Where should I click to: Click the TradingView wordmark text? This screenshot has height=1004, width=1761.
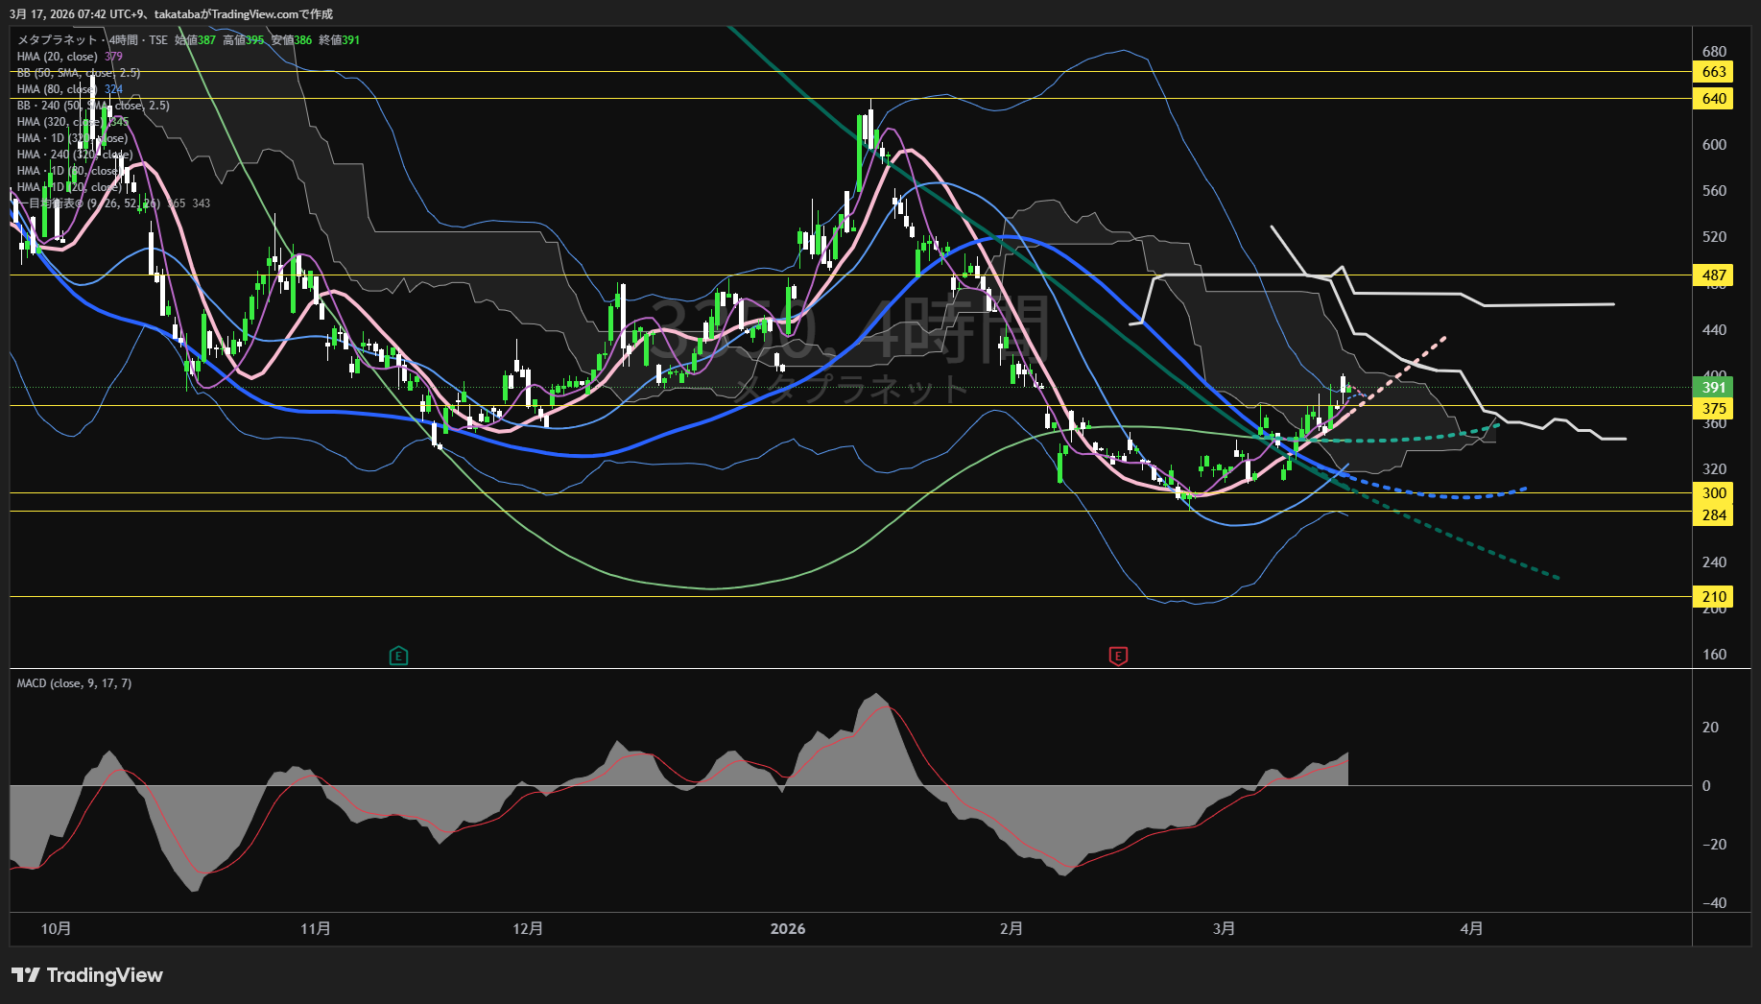[x=105, y=975]
